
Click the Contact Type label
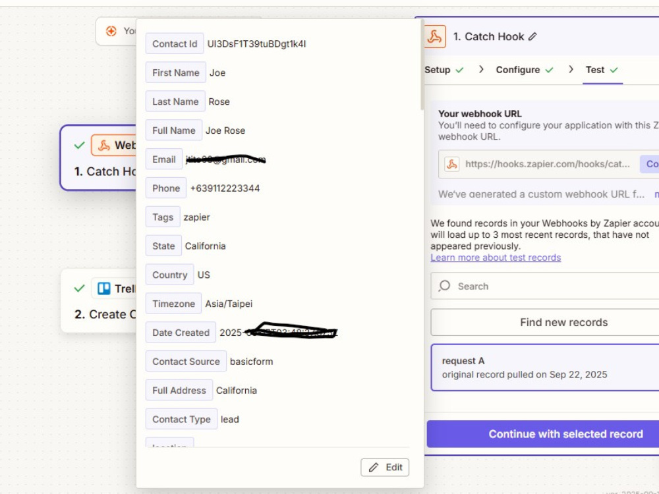(182, 420)
